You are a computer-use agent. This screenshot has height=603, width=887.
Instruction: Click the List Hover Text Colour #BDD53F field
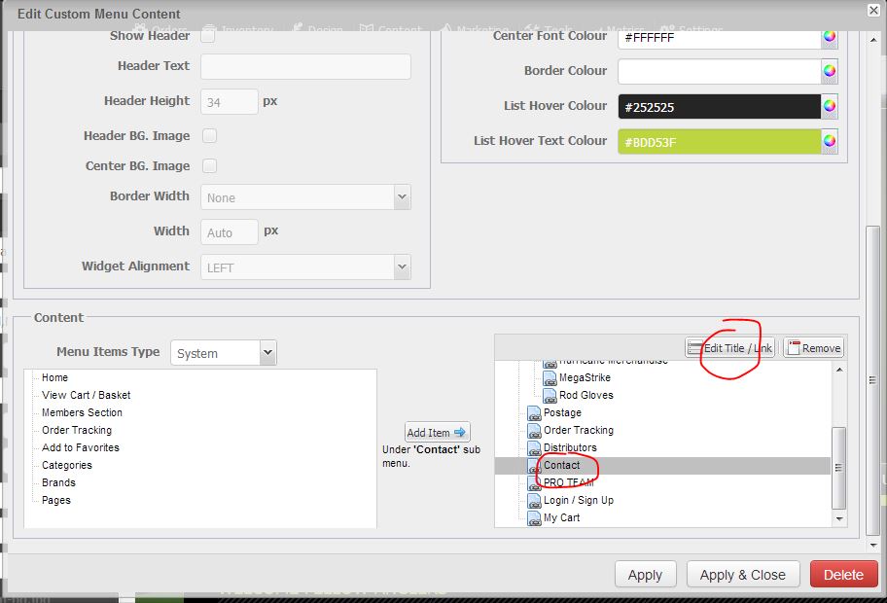click(720, 141)
